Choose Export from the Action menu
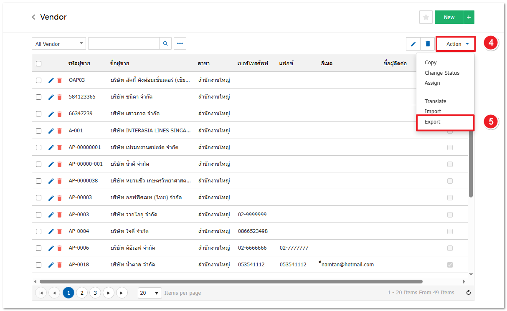 (x=433, y=122)
